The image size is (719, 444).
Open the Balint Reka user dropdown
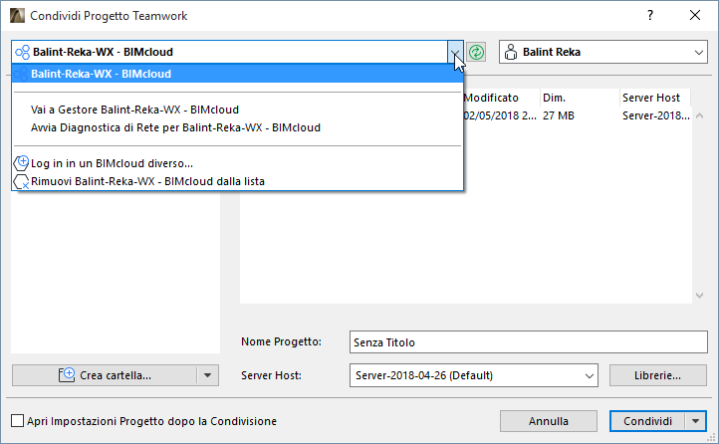pos(699,52)
